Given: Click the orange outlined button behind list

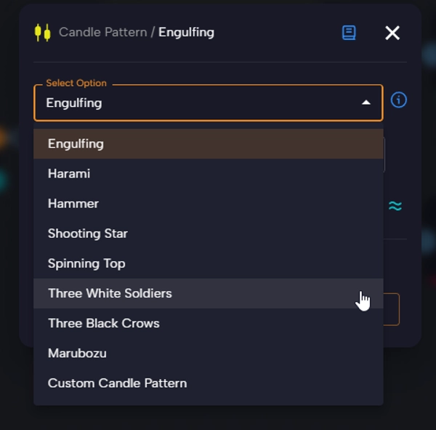Looking at the screenshot, I should [392, 309].
